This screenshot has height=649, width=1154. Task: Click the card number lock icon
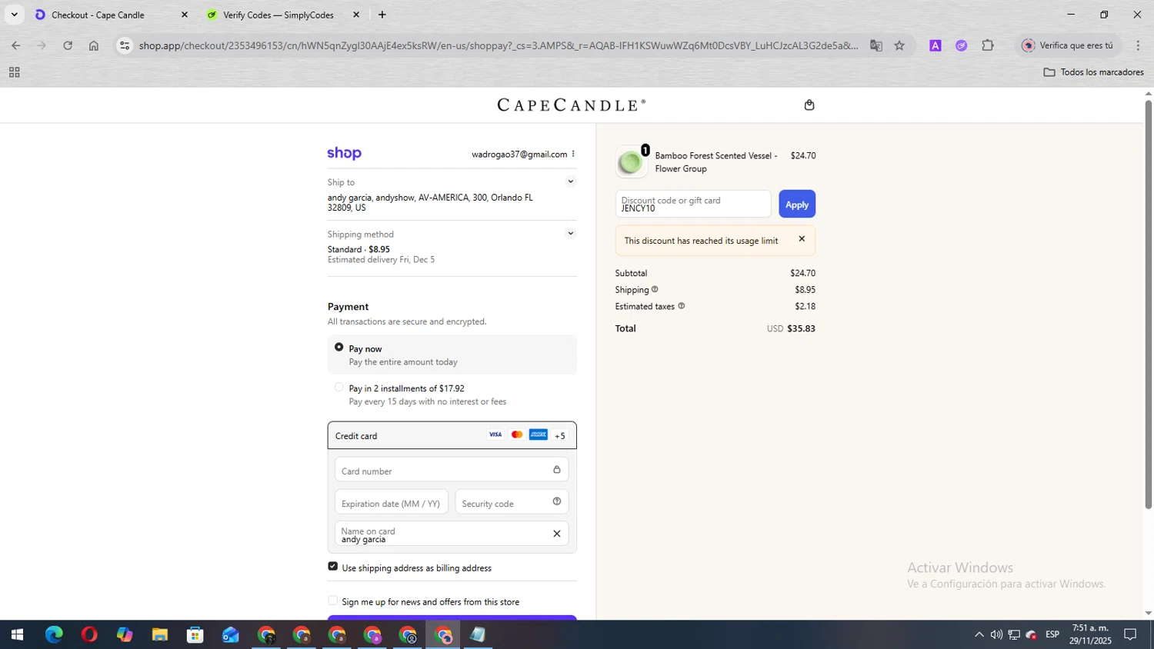(557, 469)
